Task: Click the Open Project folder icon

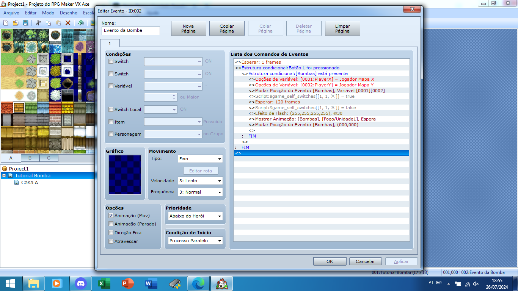Action: 16,23
